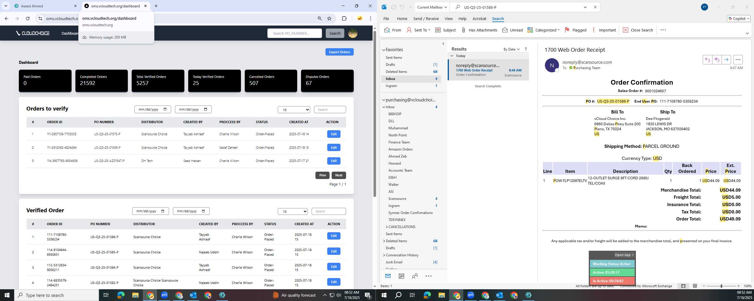Screen dimensions: 754x301
Task: Collapse the Today group in Results
Action: click(452, 56)
